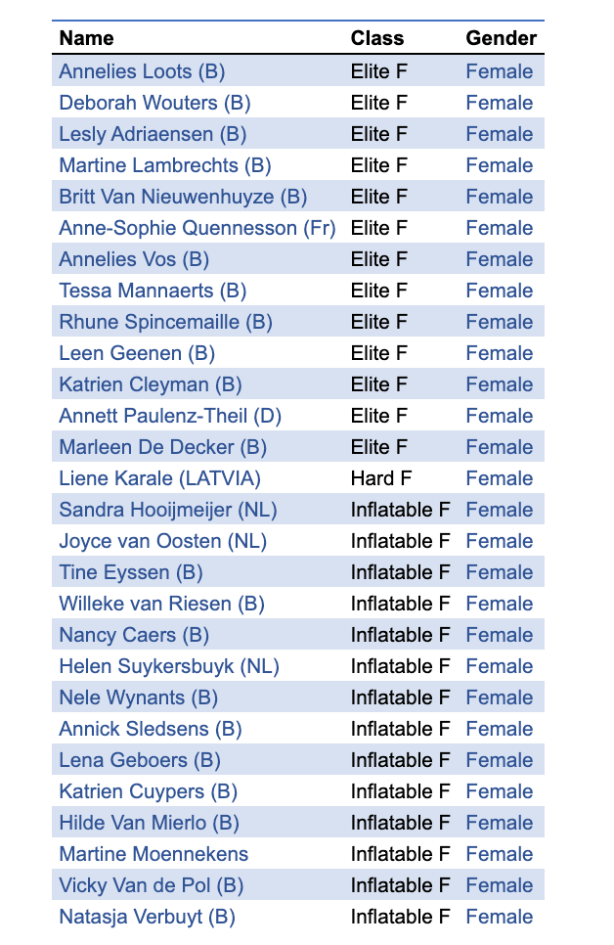Viewport: 614px width, 945px height.
Task: Click Female link in Liene Karale row
Action: [x=499, y=478]
